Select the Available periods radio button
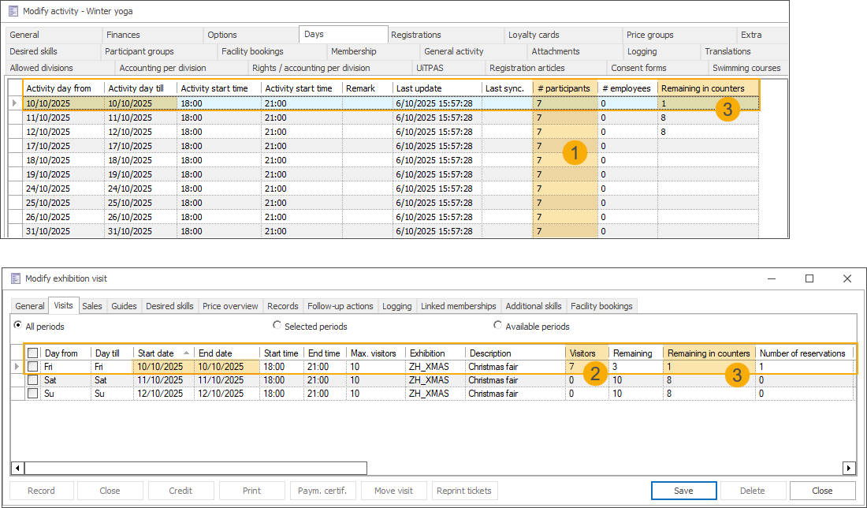Image resolution: width=867 pixels, height=508 pixels. pos(497,326)
